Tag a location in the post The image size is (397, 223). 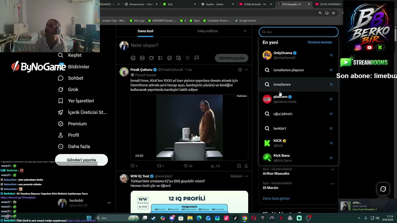pos(188,58)
